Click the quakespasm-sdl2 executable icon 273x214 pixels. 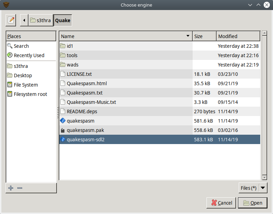pyautogui.click(x=63, y=139)
